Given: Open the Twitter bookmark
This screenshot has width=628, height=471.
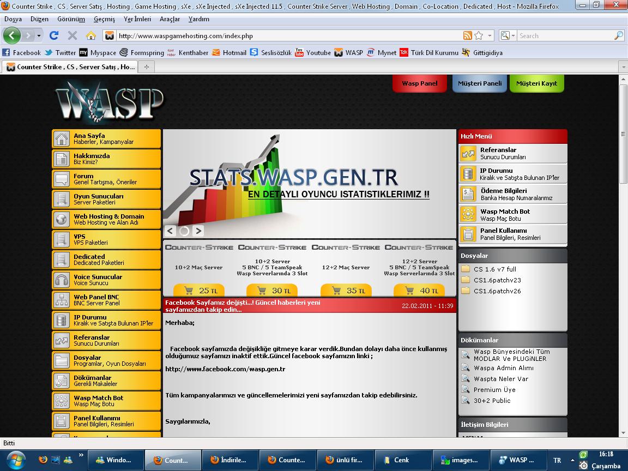Looking at the screenshot, I should click(x=61, y=52).
